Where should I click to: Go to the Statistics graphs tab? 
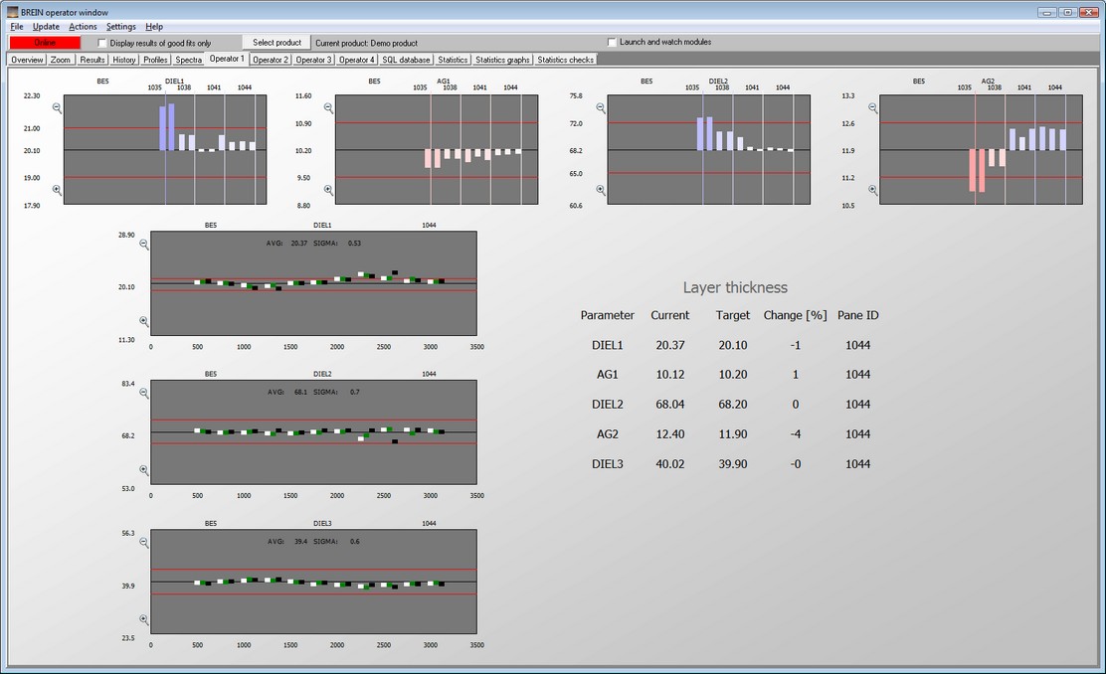(502, 60)
